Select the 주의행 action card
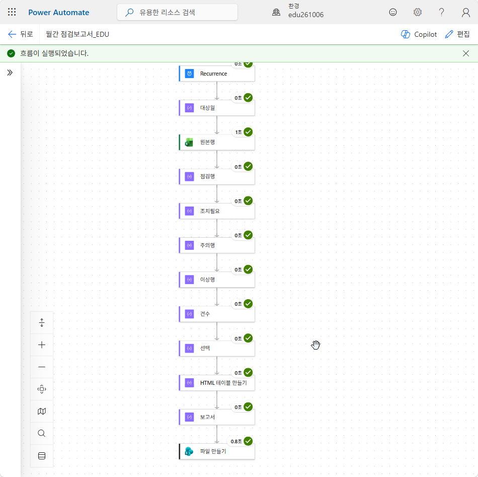This screenshot has width=478, height=477. pyautogui.click(x=217, y=245)
